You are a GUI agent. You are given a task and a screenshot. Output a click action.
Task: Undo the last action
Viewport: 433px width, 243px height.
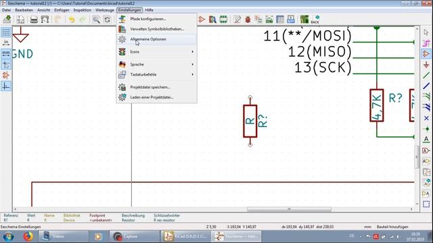72,20
